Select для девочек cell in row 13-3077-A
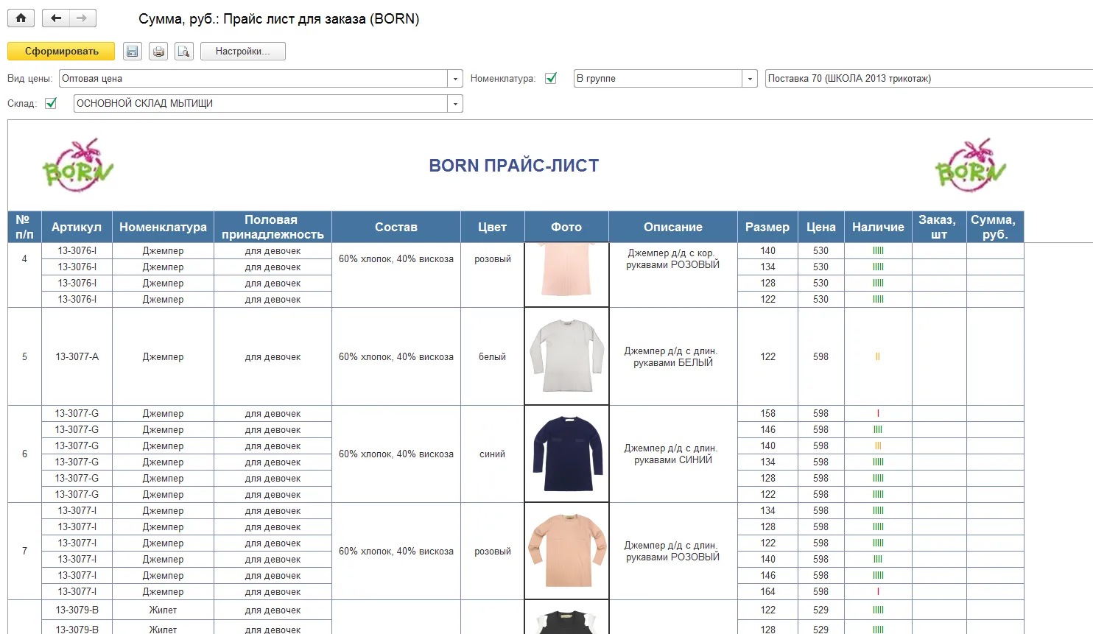 (273, 356)
